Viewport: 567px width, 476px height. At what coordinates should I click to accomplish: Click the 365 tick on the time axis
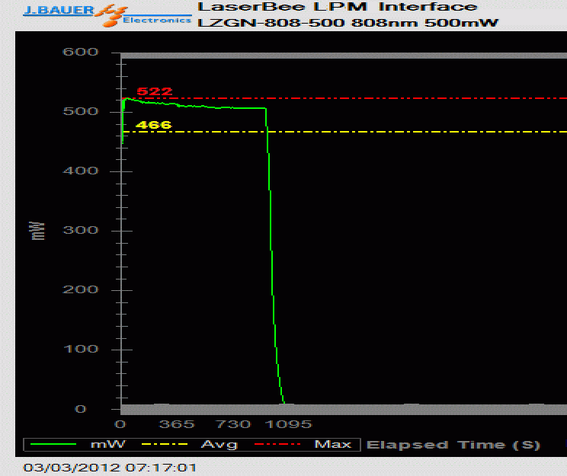click(177, 424)
